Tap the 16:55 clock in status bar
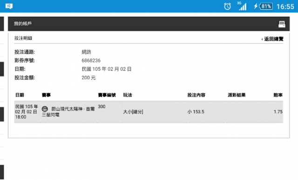298x180 pixels. point(285,7)
